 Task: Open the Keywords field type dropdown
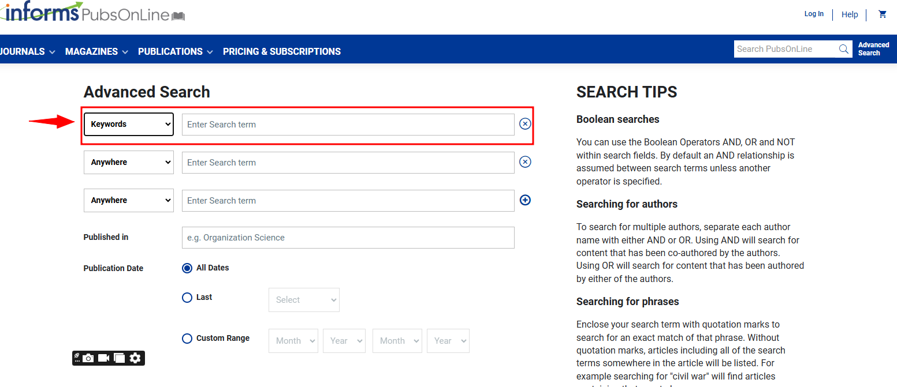(x=129, y=124)
